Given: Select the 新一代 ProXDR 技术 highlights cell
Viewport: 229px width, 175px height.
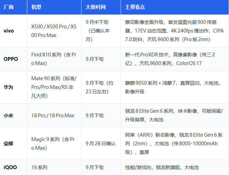Looking at the screenshot, I should (175, 59).
